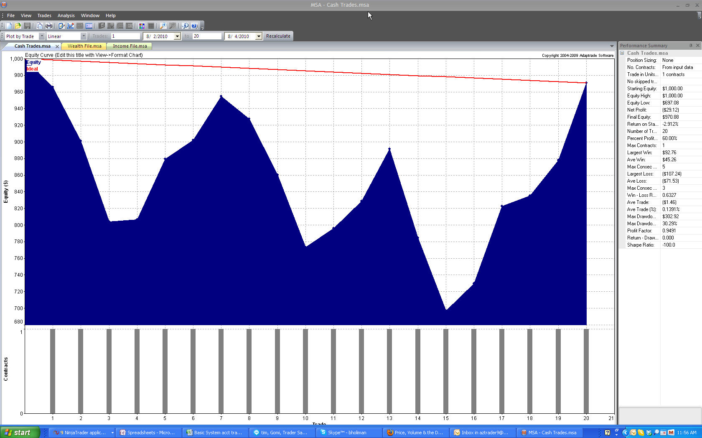Image resolution: width=702 pixels, height=438 pixels.
Task: Open the Linear scale dropdown
Action: click(x=84, y=36)
